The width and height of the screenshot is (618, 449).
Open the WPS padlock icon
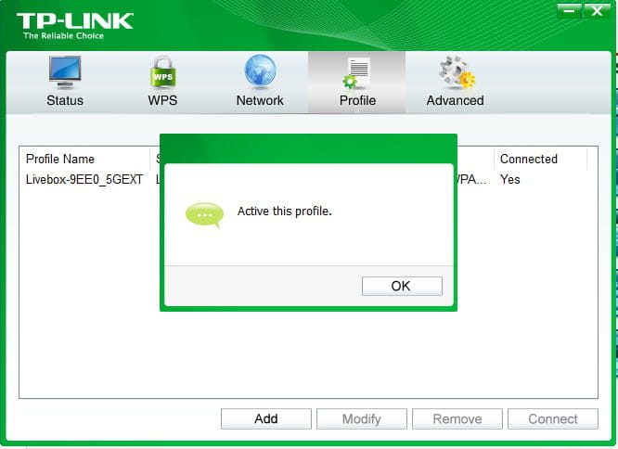pos(162,71)
